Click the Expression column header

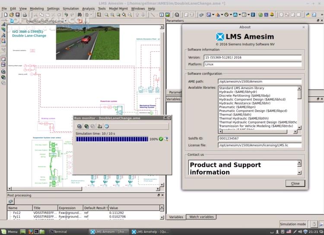click(70, 208)
